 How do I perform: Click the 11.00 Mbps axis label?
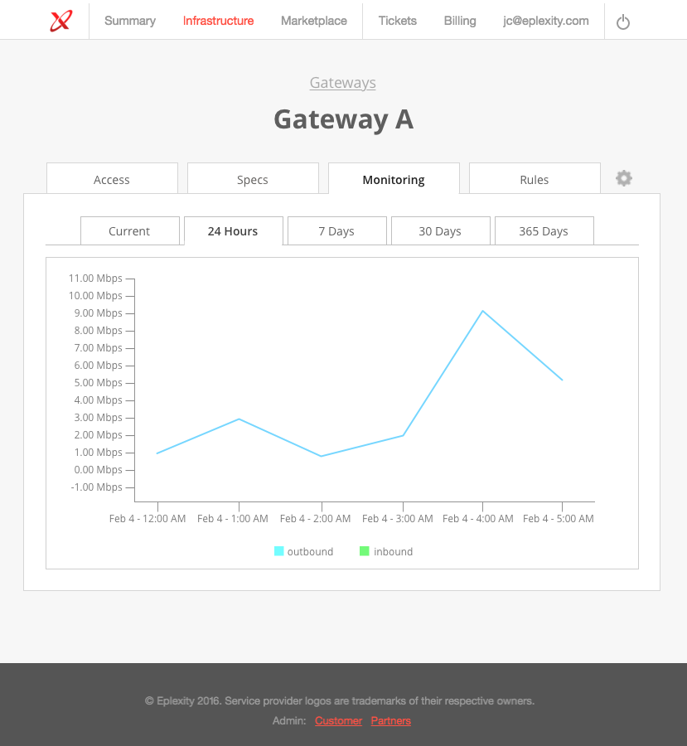[x=95, y=279]
